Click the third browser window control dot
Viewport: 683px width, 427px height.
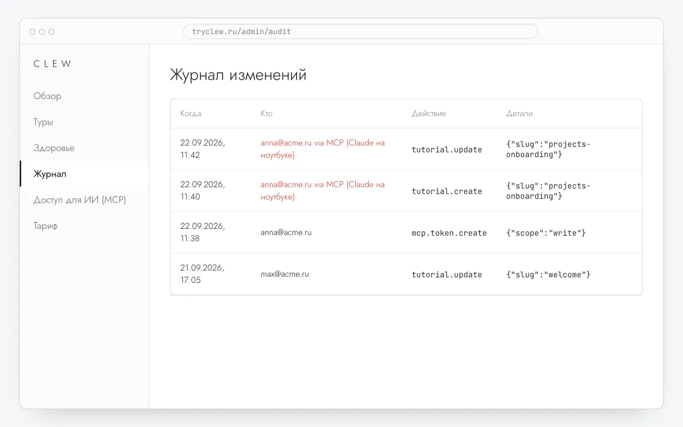coord(52,32)
